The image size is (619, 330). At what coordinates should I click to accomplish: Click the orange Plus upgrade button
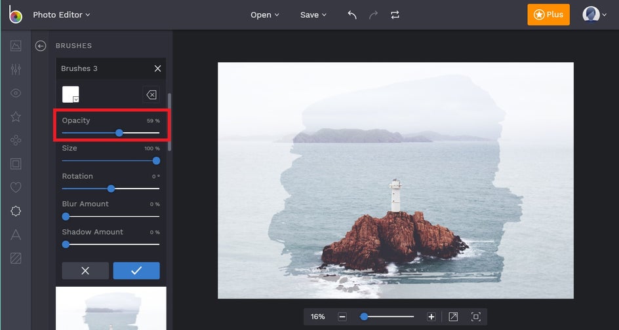tap(548, 15)
